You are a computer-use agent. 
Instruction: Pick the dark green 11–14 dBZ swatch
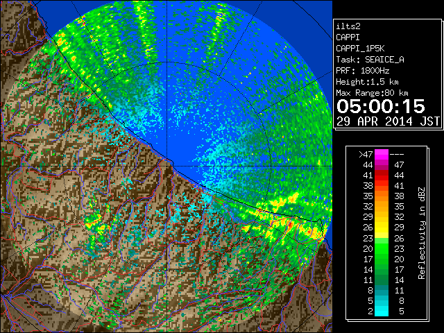(x=382, y=280)
